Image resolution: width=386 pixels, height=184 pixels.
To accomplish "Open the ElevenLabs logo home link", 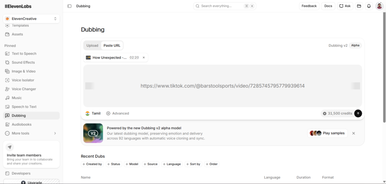I will [x=18, y=6].
